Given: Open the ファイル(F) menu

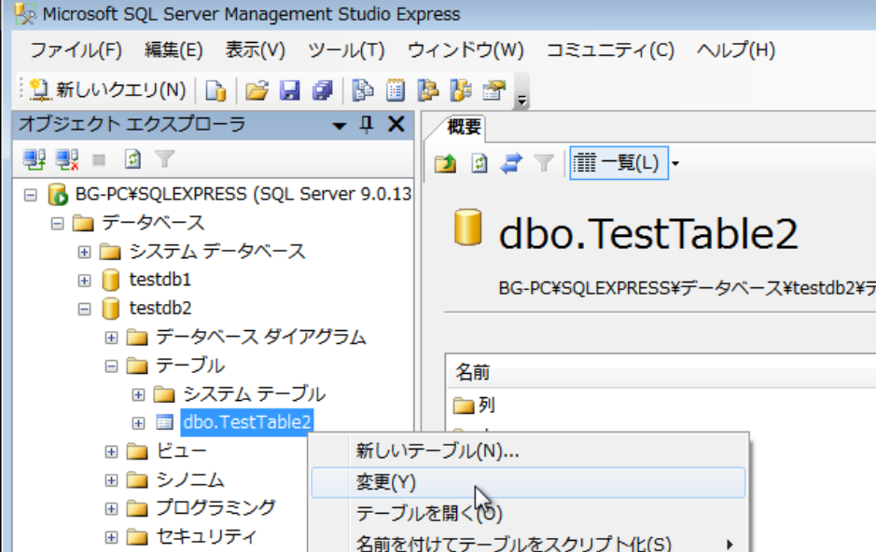Looking at the screenshot, I should (x=76, y=50).
